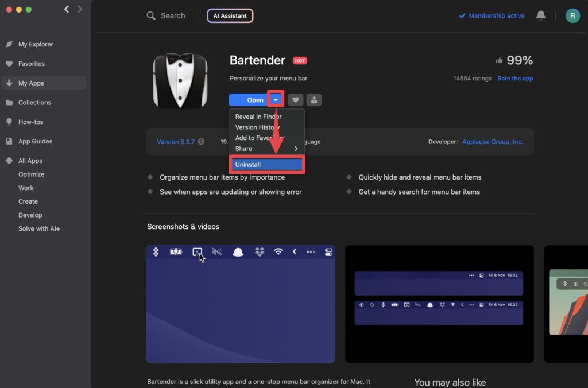
Task: Click 'Organize menu bar items by importance'
Action: tap(222, 177)
